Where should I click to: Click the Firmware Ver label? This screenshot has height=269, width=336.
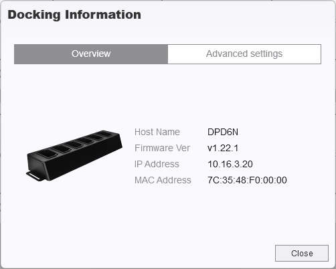pyautogui.click(x=162, y=148)
